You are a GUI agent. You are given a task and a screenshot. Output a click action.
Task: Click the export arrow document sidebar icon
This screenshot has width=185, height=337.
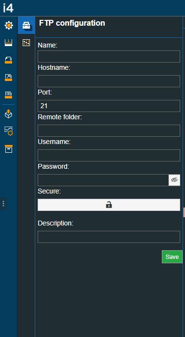point(9,78)
